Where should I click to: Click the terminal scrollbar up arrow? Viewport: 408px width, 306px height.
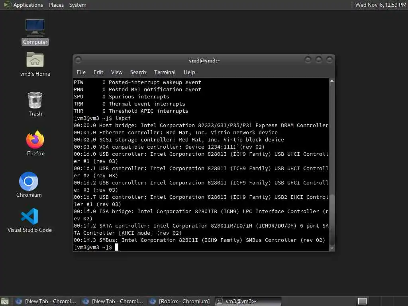pyautogui.click(x=332, y=81)
